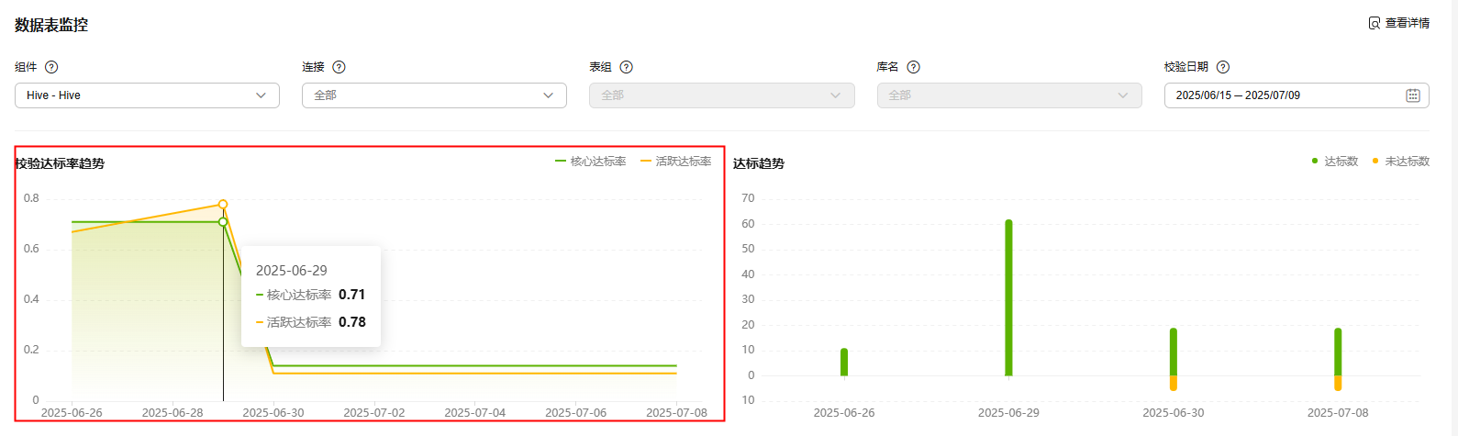1458x436 pixels.
Task: Click x-axis label 2025-07-02 in line chart
Action: pyautogui.click(x=374, y=413)
